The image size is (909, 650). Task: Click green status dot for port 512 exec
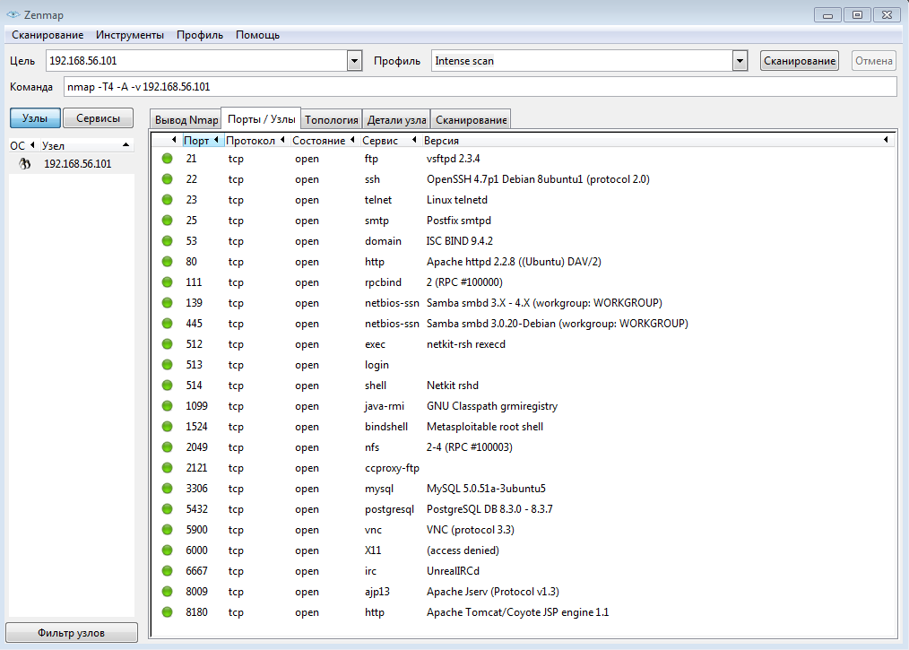click(x=167, y=344)
